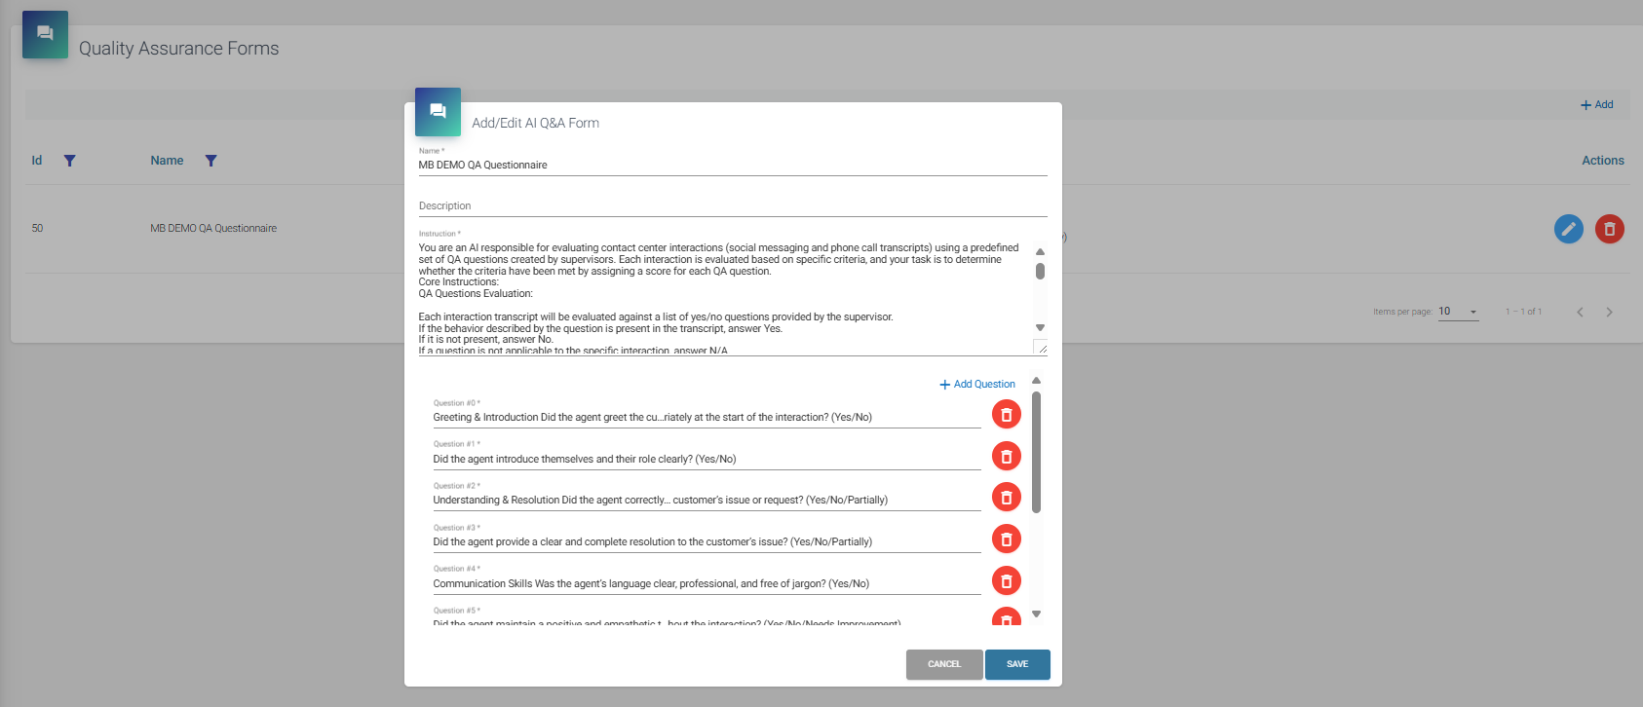Click Add Question link
This screenshot has height=707, width=1643.
point(976,385)
